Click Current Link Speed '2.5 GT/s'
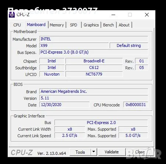The width and height of the screenshot is (166, 164). [70, 136]
